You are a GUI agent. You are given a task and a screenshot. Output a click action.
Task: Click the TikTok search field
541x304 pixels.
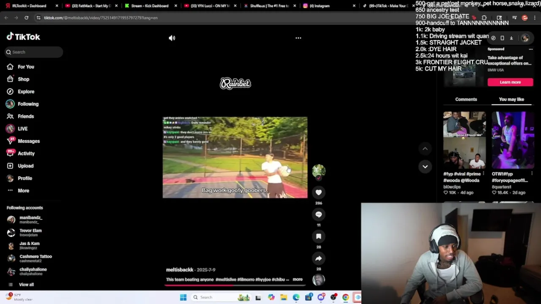pos(34,52)
